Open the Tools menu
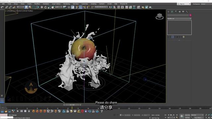The image size is (212, 119). point(9,4)
